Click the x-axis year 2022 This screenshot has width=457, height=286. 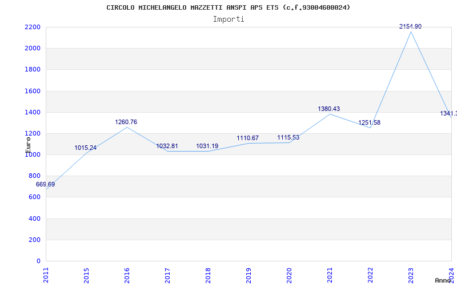pyautogui.click(x=370, y=275)
